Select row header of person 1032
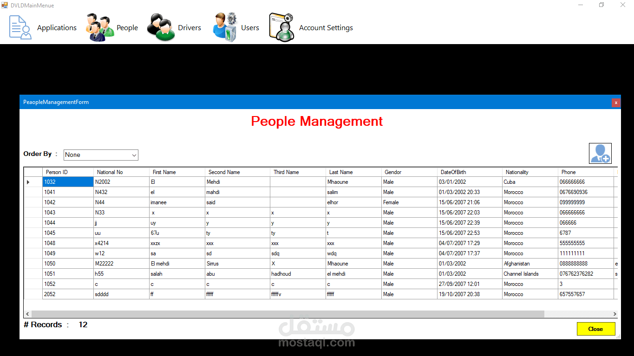 (x=33, y=182)
